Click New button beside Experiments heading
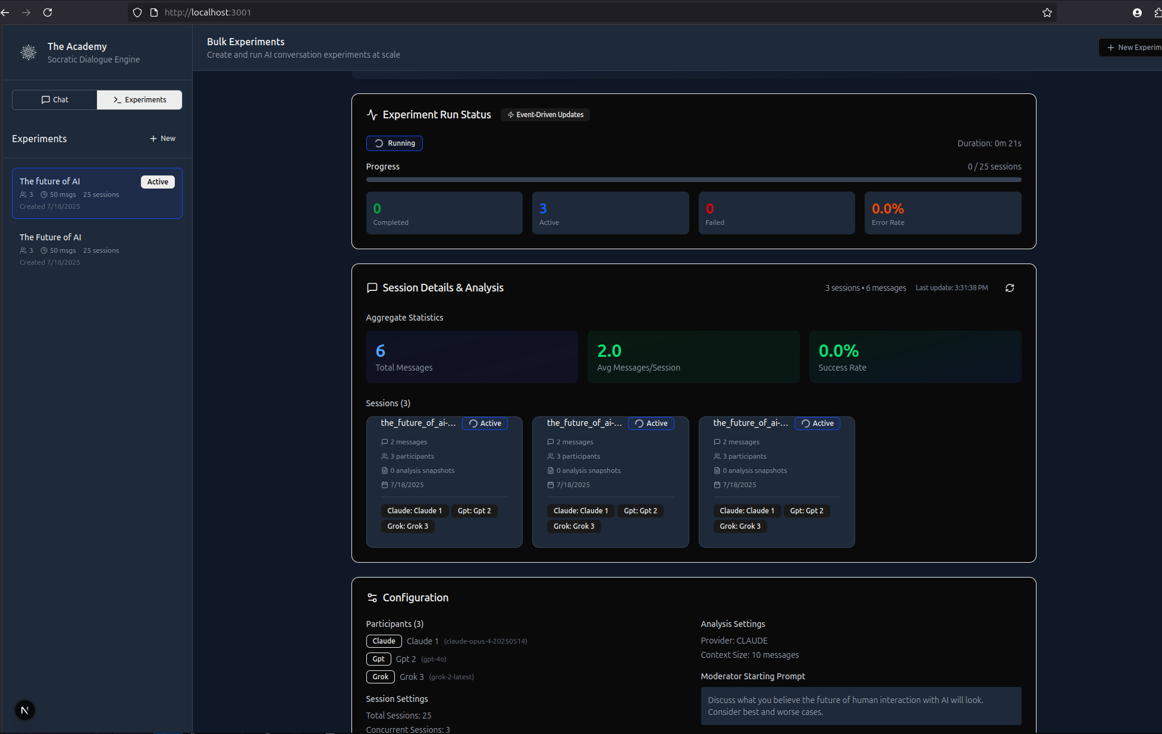This screenshot has width=1162, height=734. click(162, 139)
